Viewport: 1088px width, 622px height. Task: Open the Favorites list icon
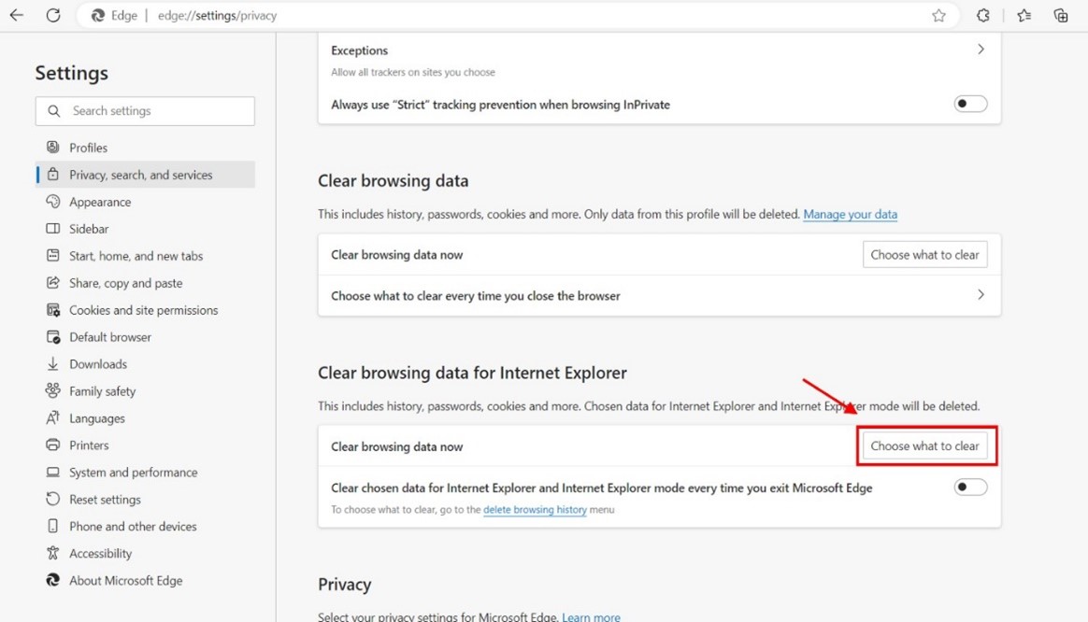[1024, 15]
